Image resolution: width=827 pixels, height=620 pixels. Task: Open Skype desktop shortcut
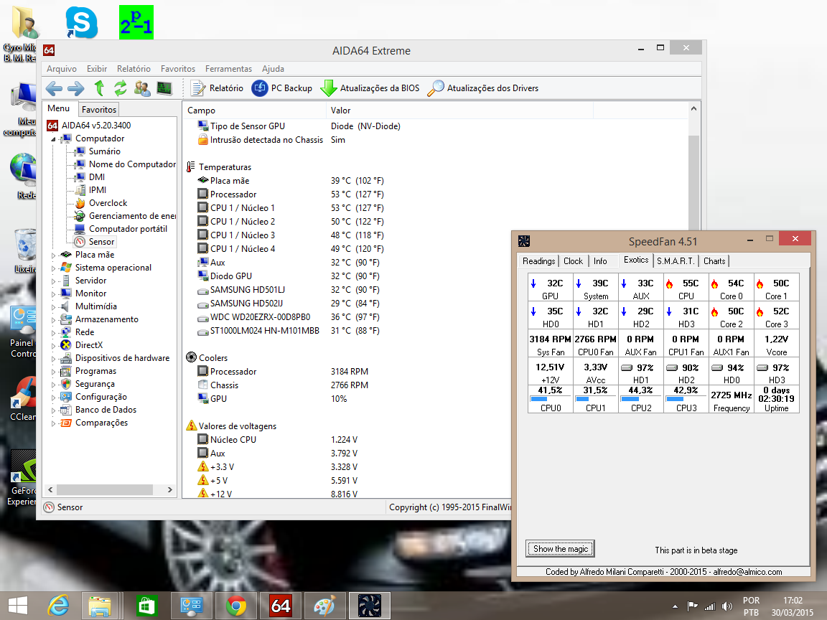[81, 23]
